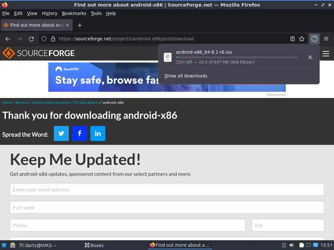This screenshot has width=334, height=250.
Task: Open the History menu
Action: [x=50, y=13]
